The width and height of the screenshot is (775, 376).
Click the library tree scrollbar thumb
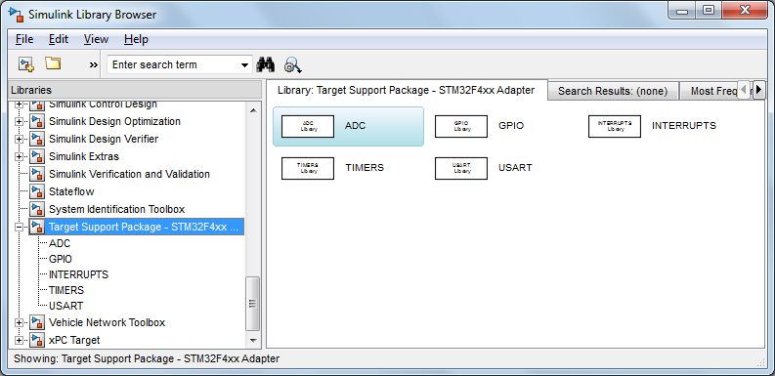253,304
